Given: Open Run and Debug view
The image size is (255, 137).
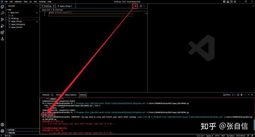Looking at the screenshot, I should (x=2, y=26).
